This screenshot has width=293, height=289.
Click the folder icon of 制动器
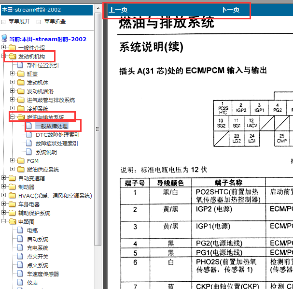coord(12,187)
